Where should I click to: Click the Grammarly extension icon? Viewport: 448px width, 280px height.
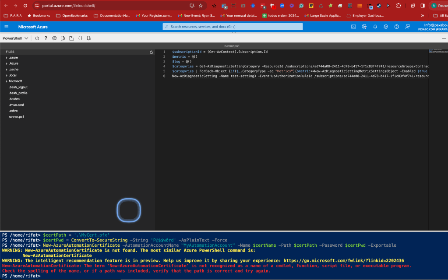pos(301,6)
